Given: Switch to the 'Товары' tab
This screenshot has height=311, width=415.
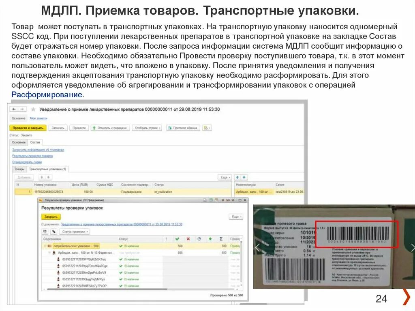Looking at the screenshot, I should 19,169.
